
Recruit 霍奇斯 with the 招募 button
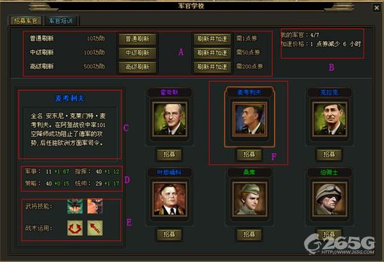(x=169, y=155)
